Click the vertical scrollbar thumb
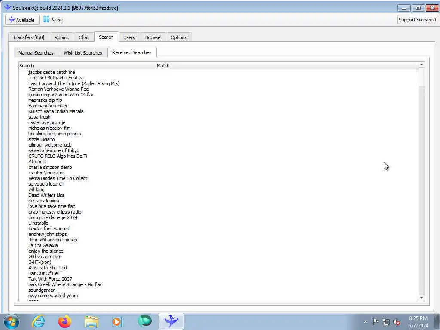The image size is (440, 330). coord(421,77)
